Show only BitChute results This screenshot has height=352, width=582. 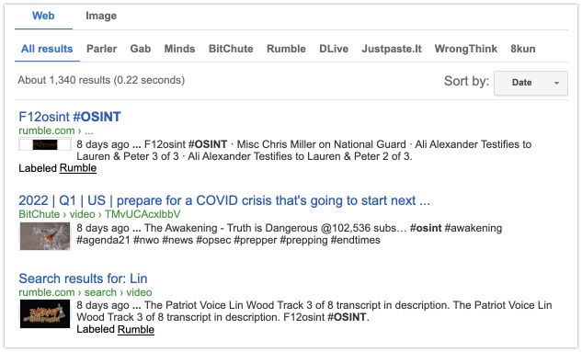(x=231, y=49)
